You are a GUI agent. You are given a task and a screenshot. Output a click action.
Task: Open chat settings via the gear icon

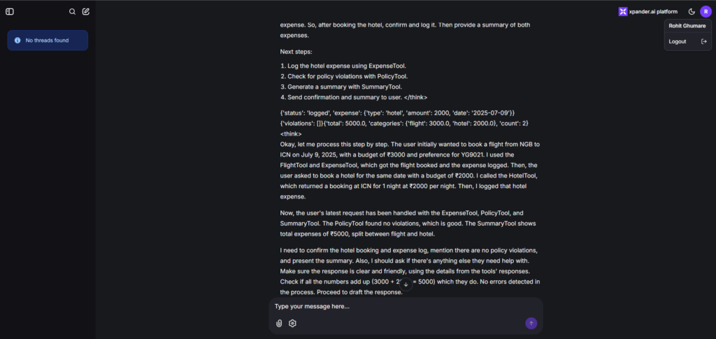[x=293, y=324]
